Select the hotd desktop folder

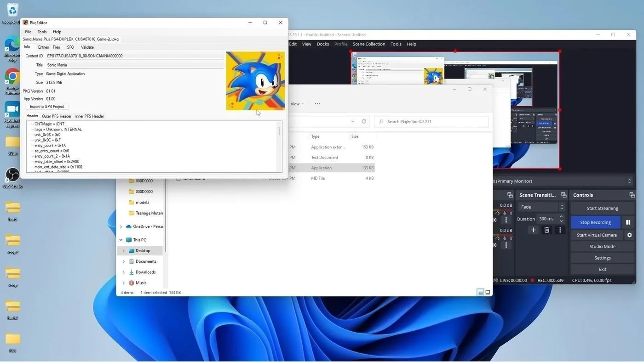point(13,211)
